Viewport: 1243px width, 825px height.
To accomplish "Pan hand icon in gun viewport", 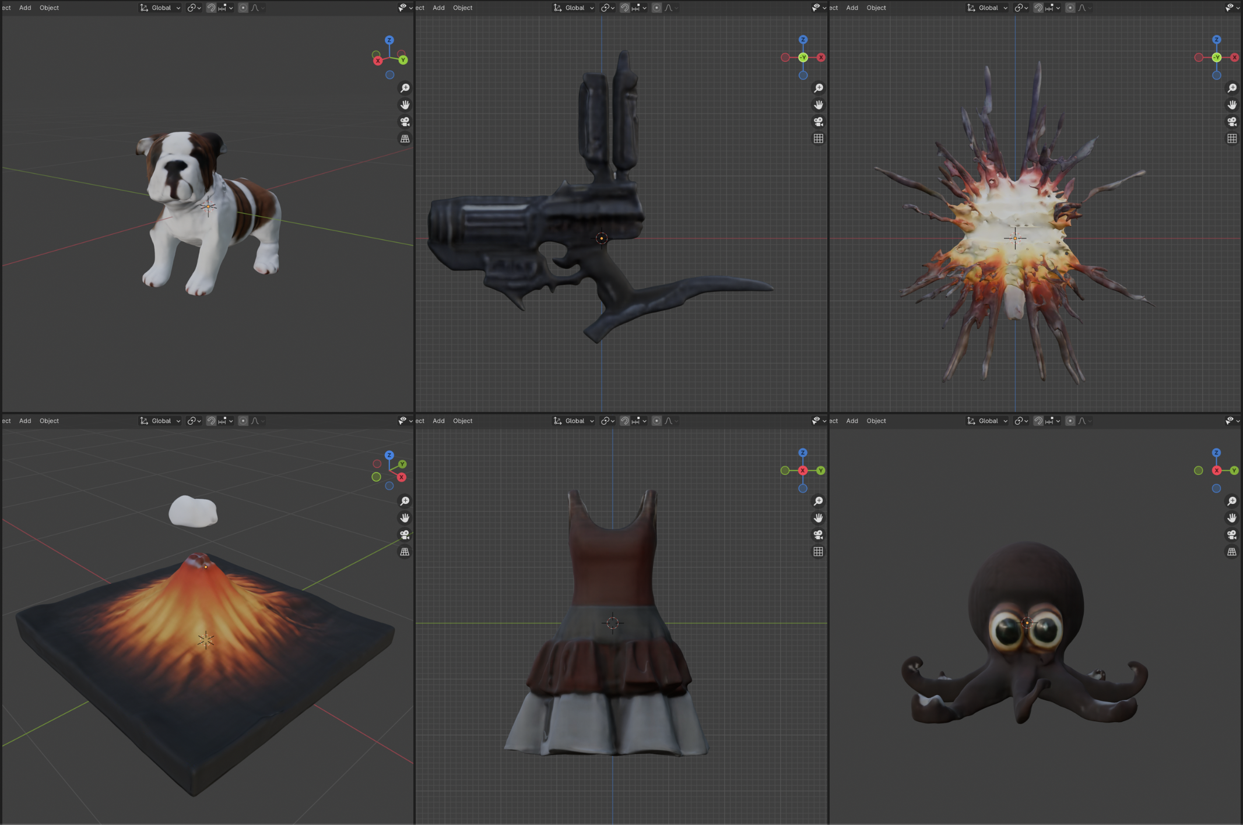I will coord(819,105).
